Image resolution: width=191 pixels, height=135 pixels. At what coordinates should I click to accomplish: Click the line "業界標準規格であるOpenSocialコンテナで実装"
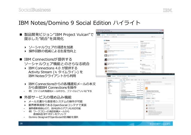(57, 105)
